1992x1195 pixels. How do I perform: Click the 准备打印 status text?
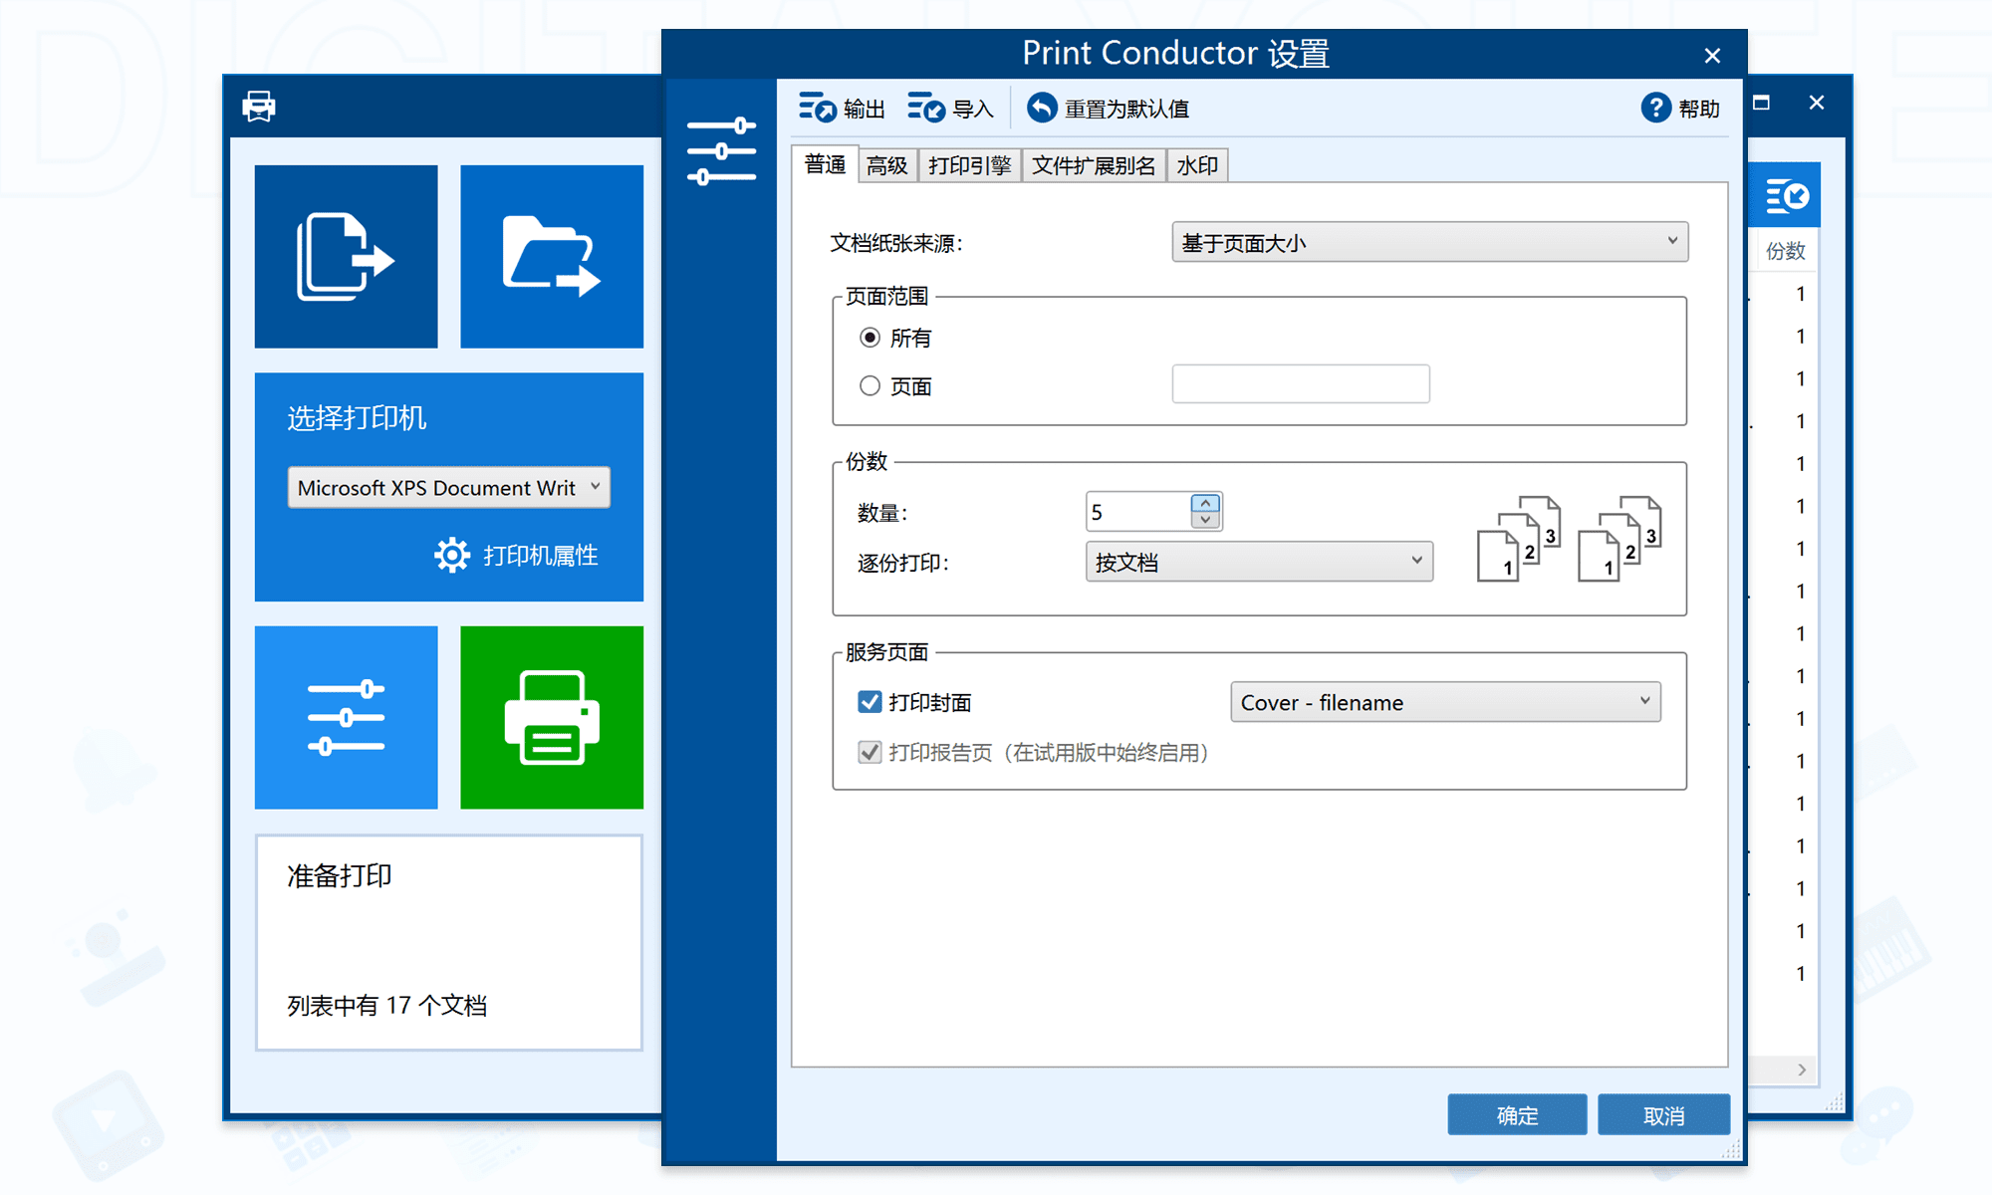[x=340, y=875]
